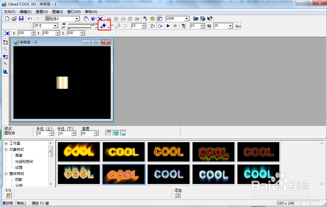Open the 窗口(W) menu

click(x=74, y=11)
